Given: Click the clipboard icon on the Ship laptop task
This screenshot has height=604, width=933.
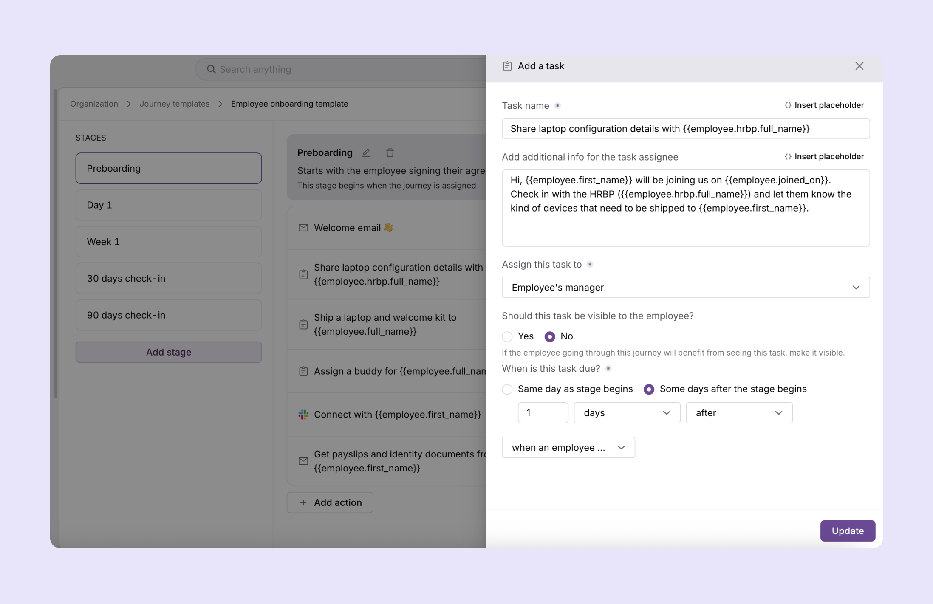Looking at the screenshot, I should click(303, 324).
